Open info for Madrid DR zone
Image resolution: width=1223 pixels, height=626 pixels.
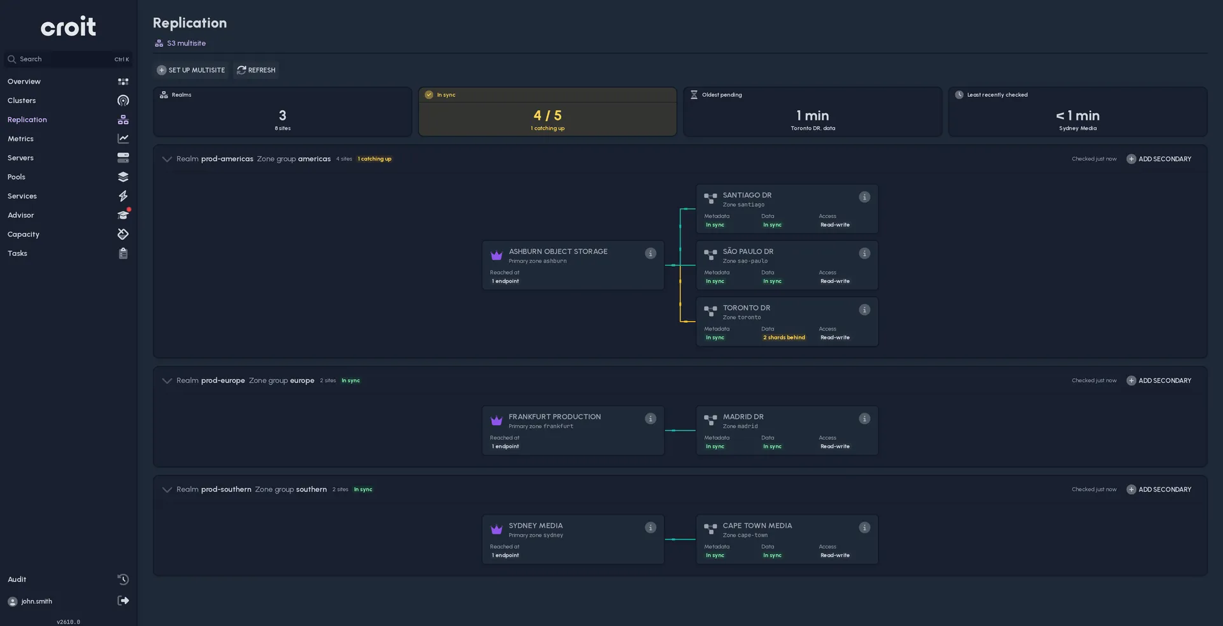tap(864, 418)
